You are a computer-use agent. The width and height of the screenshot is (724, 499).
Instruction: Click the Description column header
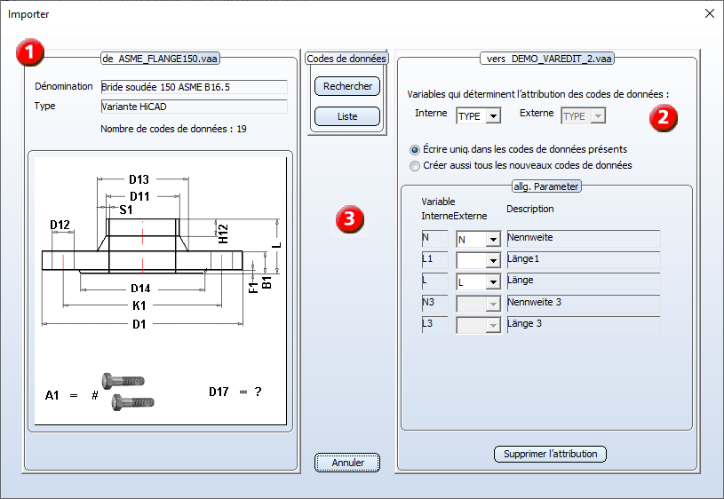pos(530,209)
